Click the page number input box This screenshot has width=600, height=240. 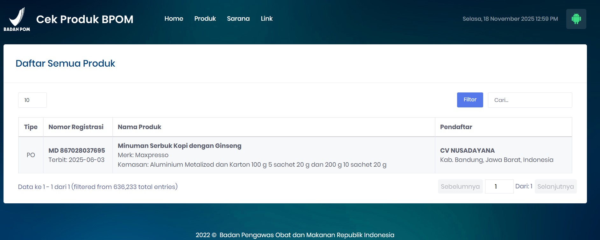[499, 186]
